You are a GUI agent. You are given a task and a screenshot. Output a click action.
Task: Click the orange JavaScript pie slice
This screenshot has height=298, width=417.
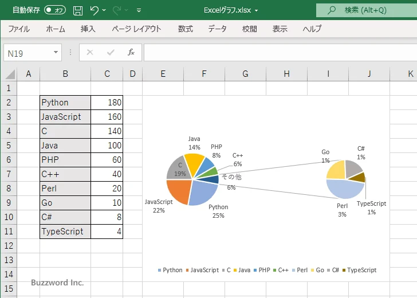coord(179,190)
